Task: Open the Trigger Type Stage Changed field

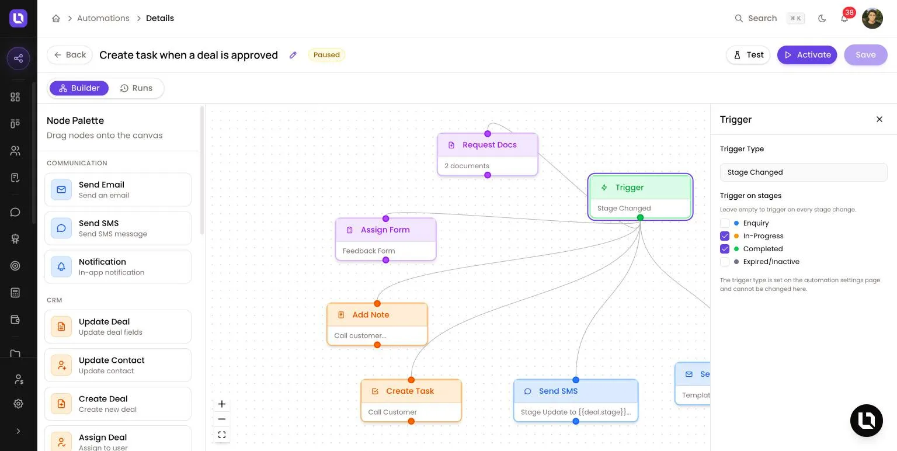Action: click(x=804, y=172)
